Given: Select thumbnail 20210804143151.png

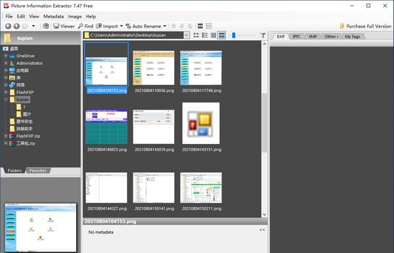Looking at the screenshot, I should pos(202,127).
